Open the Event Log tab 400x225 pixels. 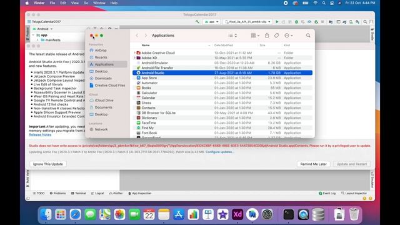327,193
